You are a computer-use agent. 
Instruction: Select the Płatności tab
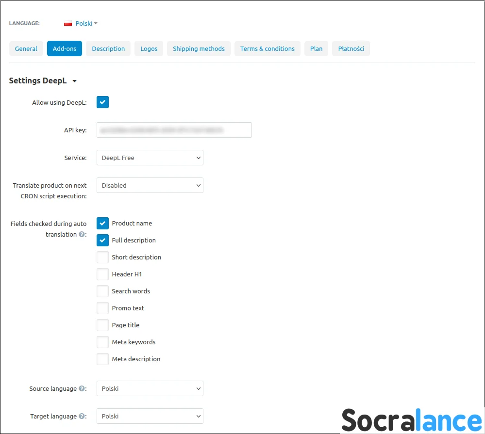pyautogui.click(x=351, y=48)
